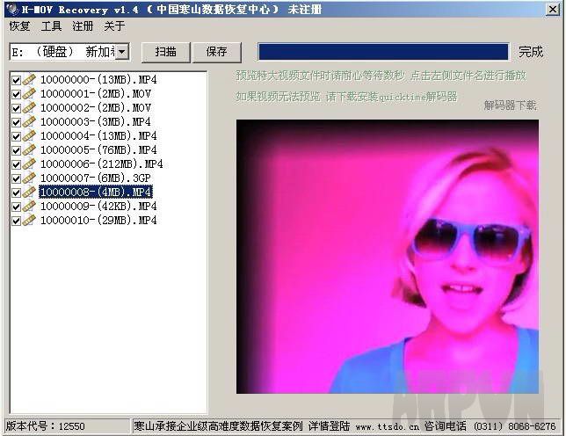Open the E: drive selection dropdown arrow
This screenshot has height=436, width=566.
[122, 52]
